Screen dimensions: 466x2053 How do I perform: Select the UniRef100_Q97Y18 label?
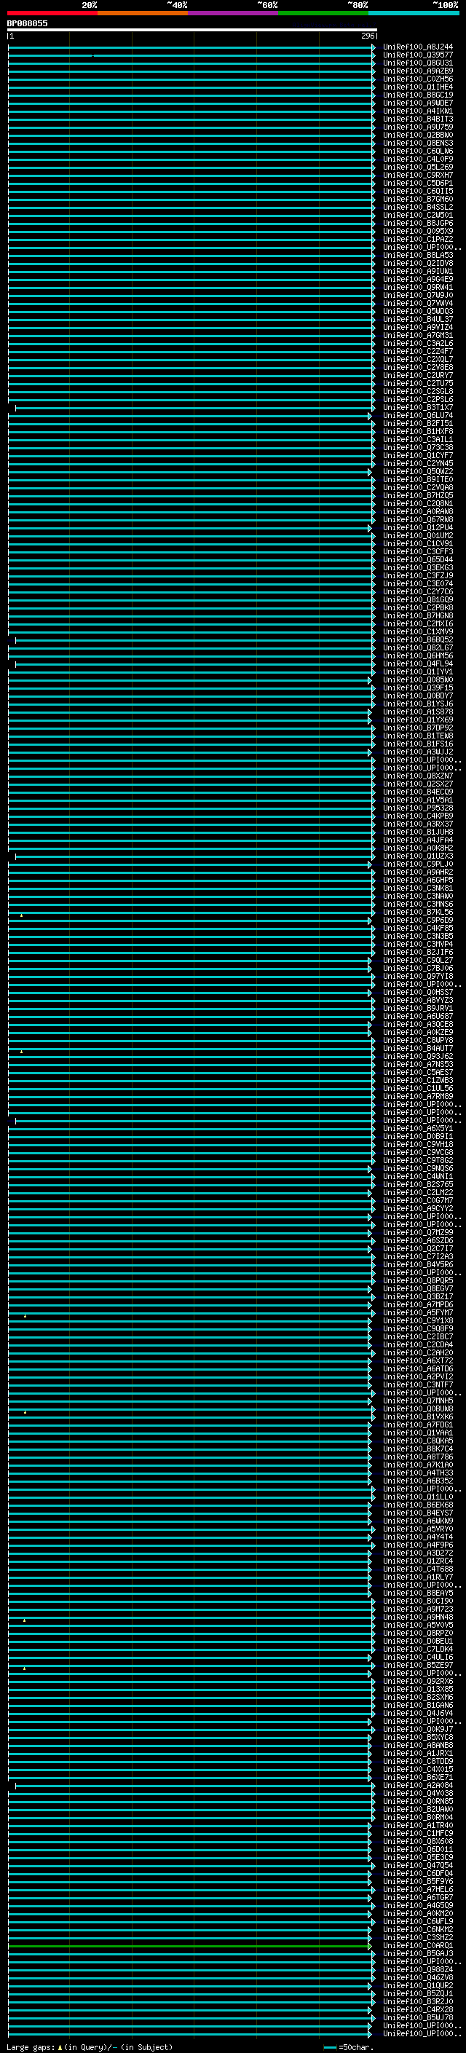point(417,977)
